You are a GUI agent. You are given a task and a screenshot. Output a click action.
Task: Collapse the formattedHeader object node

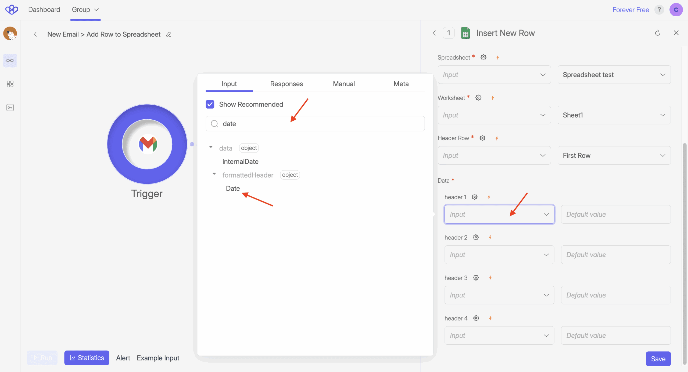[214, 174]
